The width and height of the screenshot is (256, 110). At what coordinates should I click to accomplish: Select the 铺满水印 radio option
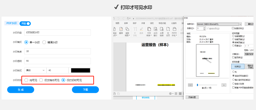pos(44,42)
